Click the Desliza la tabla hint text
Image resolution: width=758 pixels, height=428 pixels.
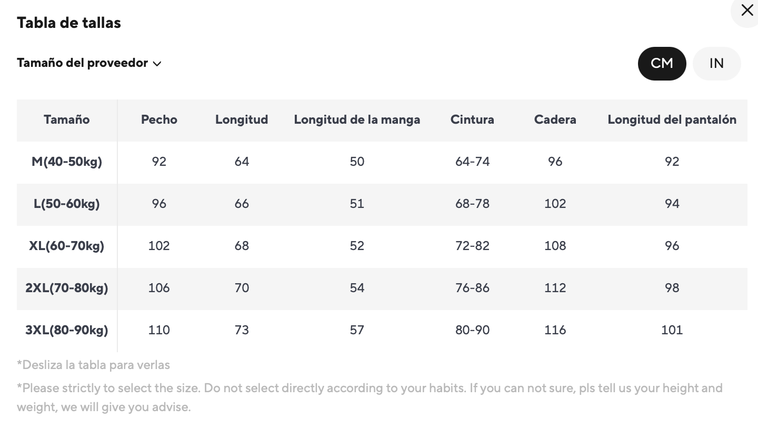tap(93, 365)
